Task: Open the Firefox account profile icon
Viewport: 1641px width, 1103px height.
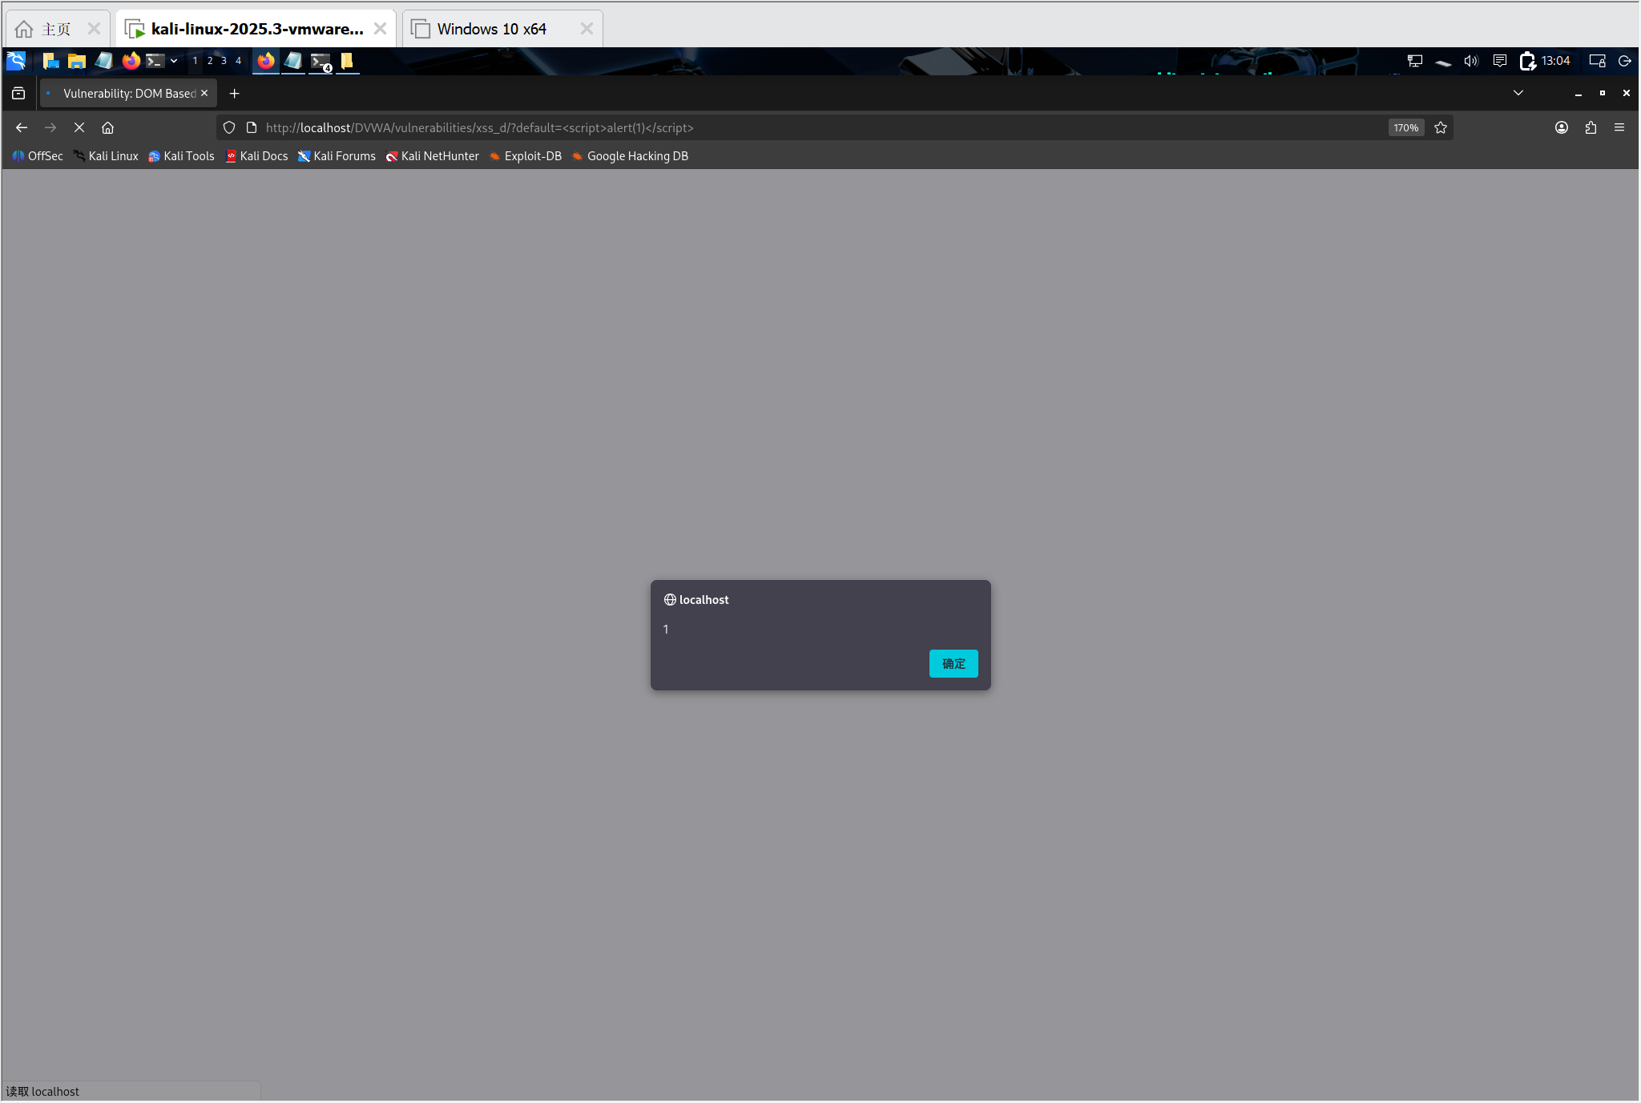Action: pos(1562,127)
